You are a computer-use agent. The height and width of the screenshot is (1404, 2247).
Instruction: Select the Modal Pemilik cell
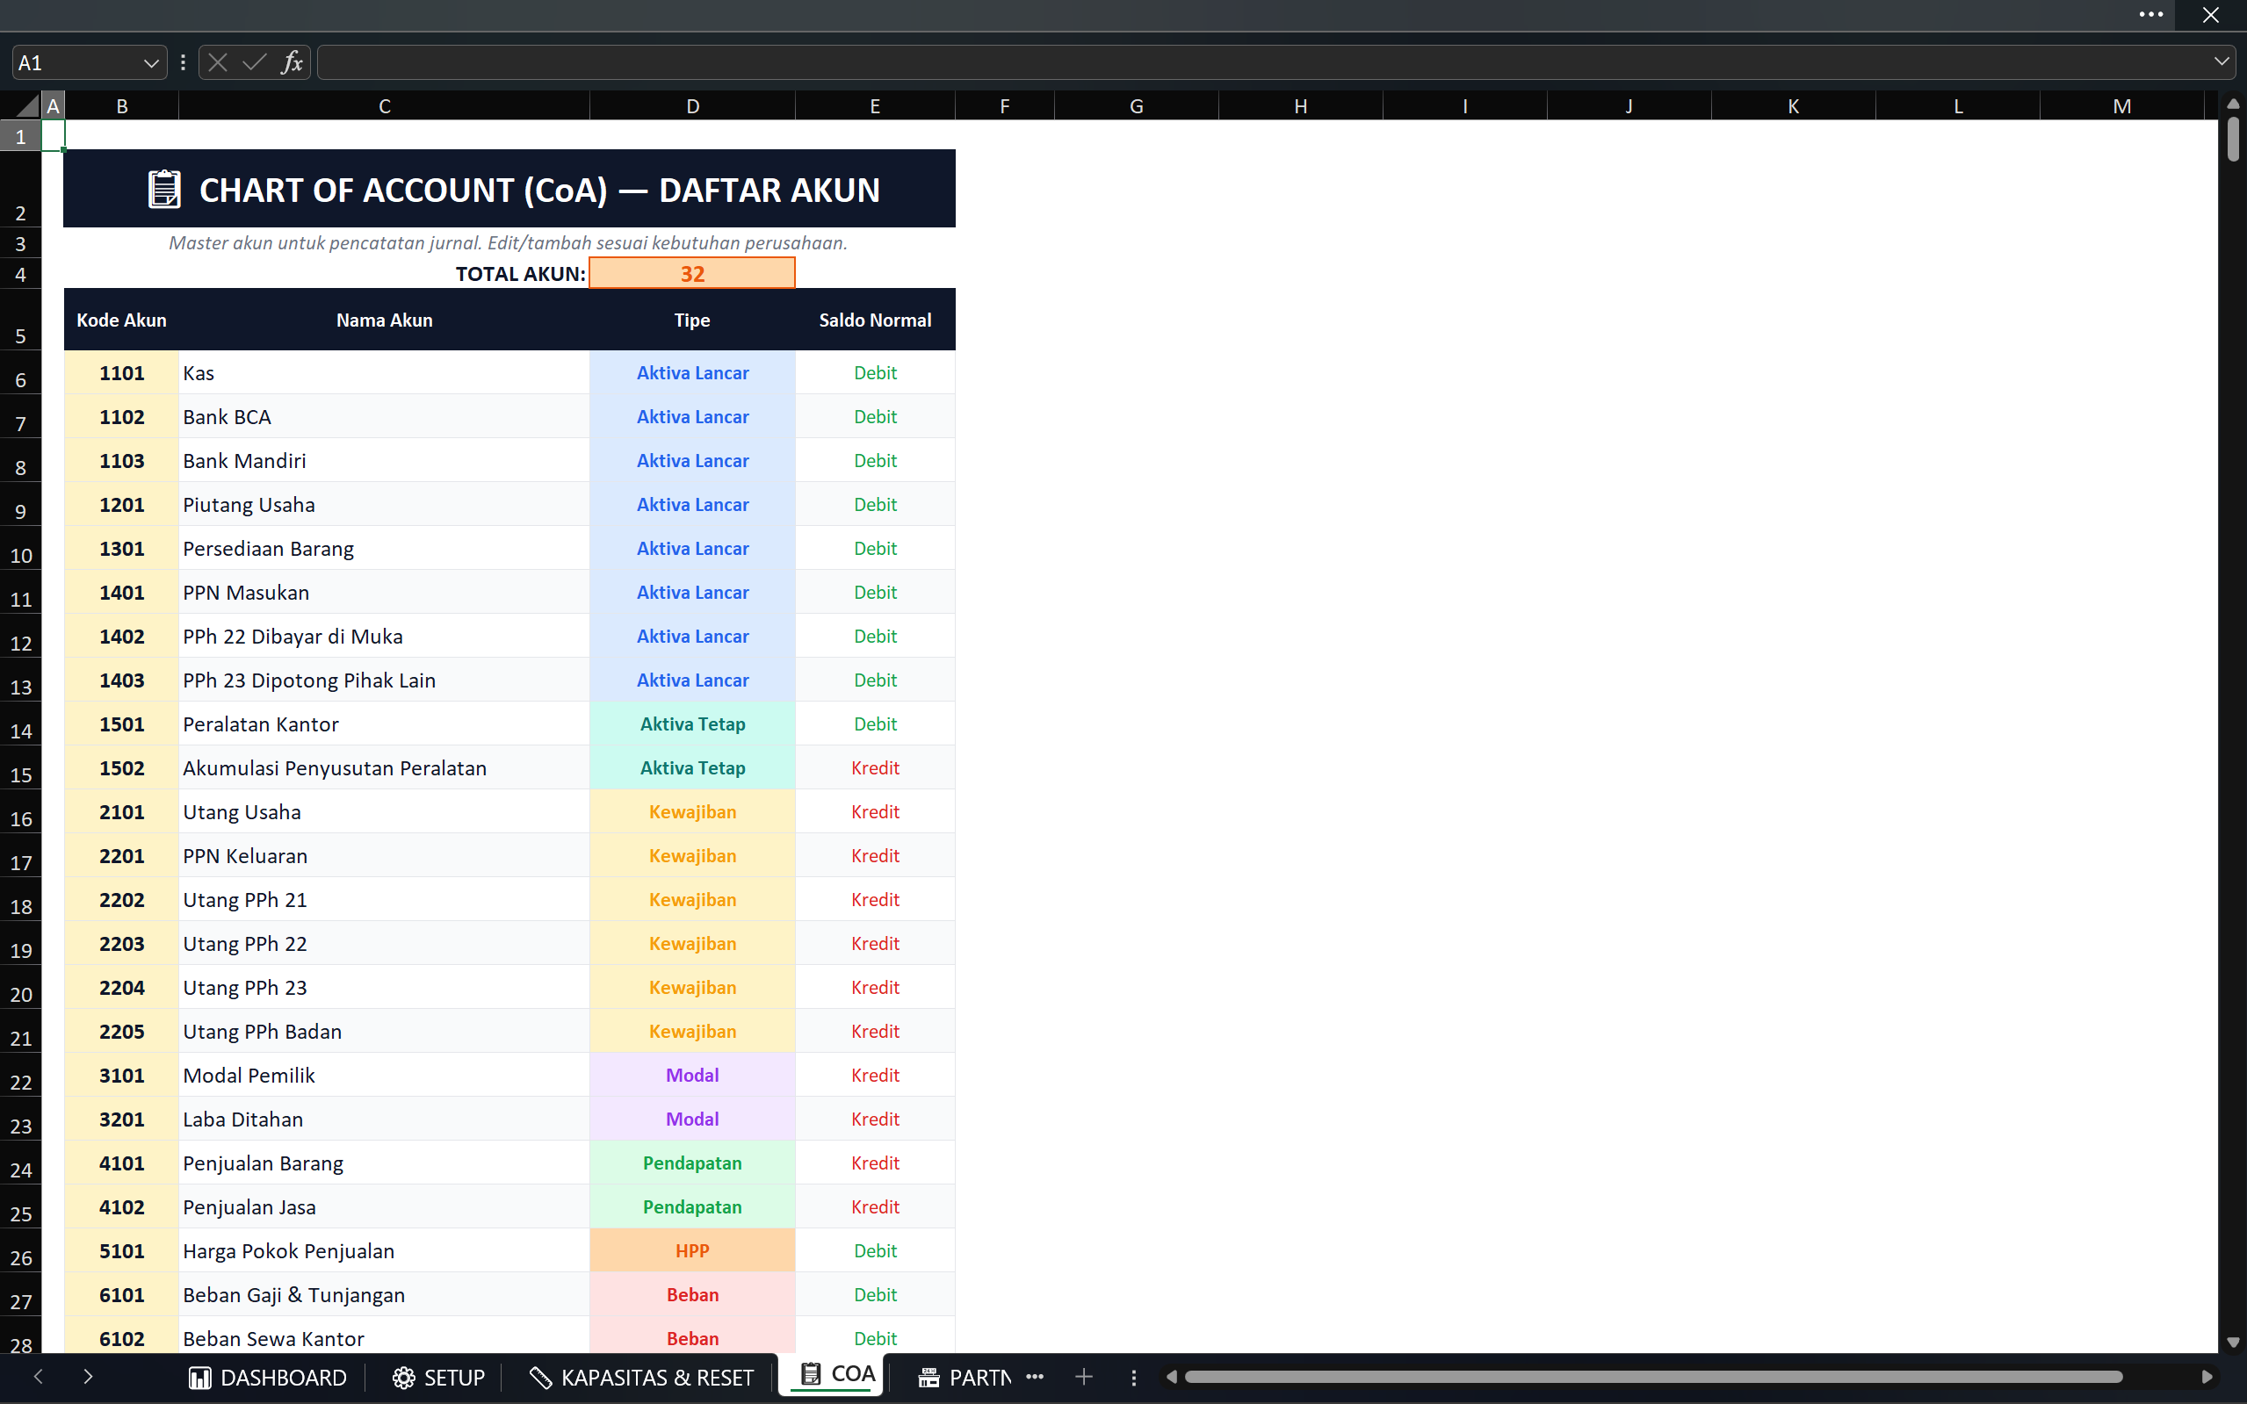click(385, 1076)
